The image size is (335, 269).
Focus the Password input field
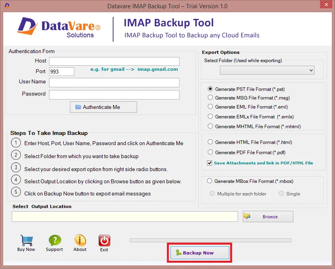[114, 95]
